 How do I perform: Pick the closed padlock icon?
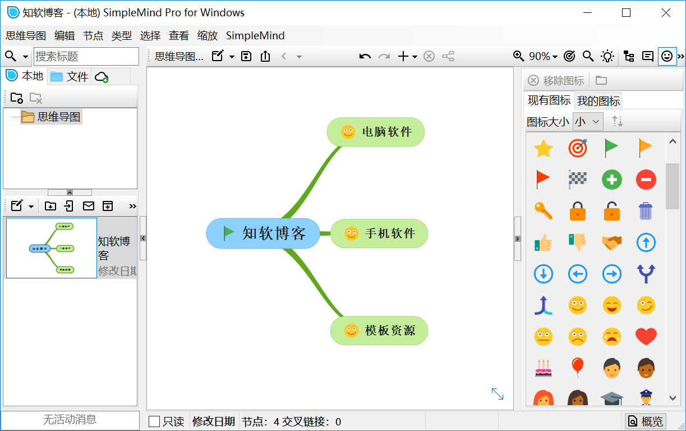(578, 211)
